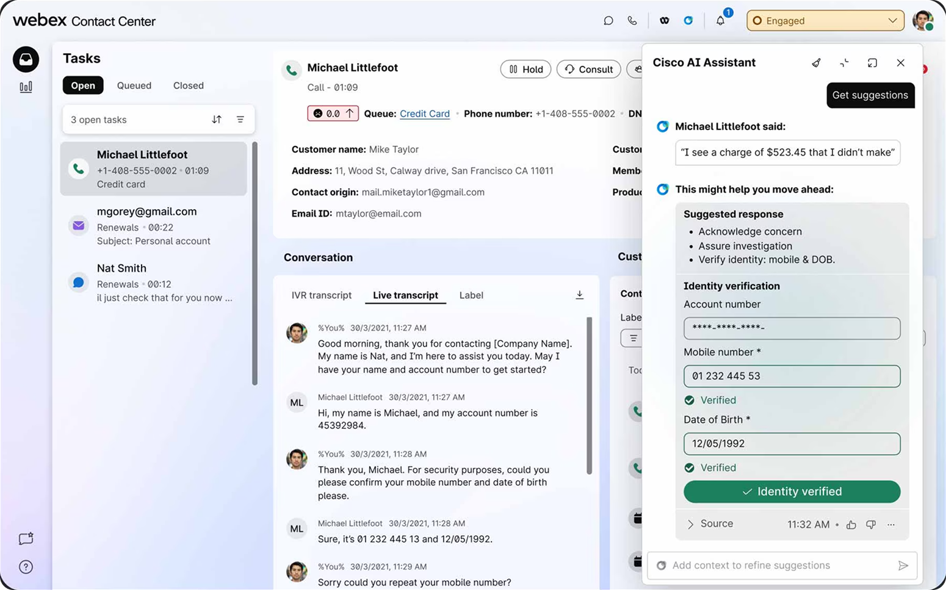Image resolution: width=946 pixels, height=590 pixels.
Task: Click the Get suggestions button
Action: click(x=870, y=95)
